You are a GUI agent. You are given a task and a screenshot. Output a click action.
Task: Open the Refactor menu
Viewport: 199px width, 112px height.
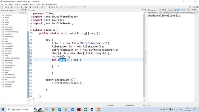pyautogui.click(x=18, y=4)
